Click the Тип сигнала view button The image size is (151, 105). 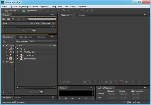[x=12, y=11]
